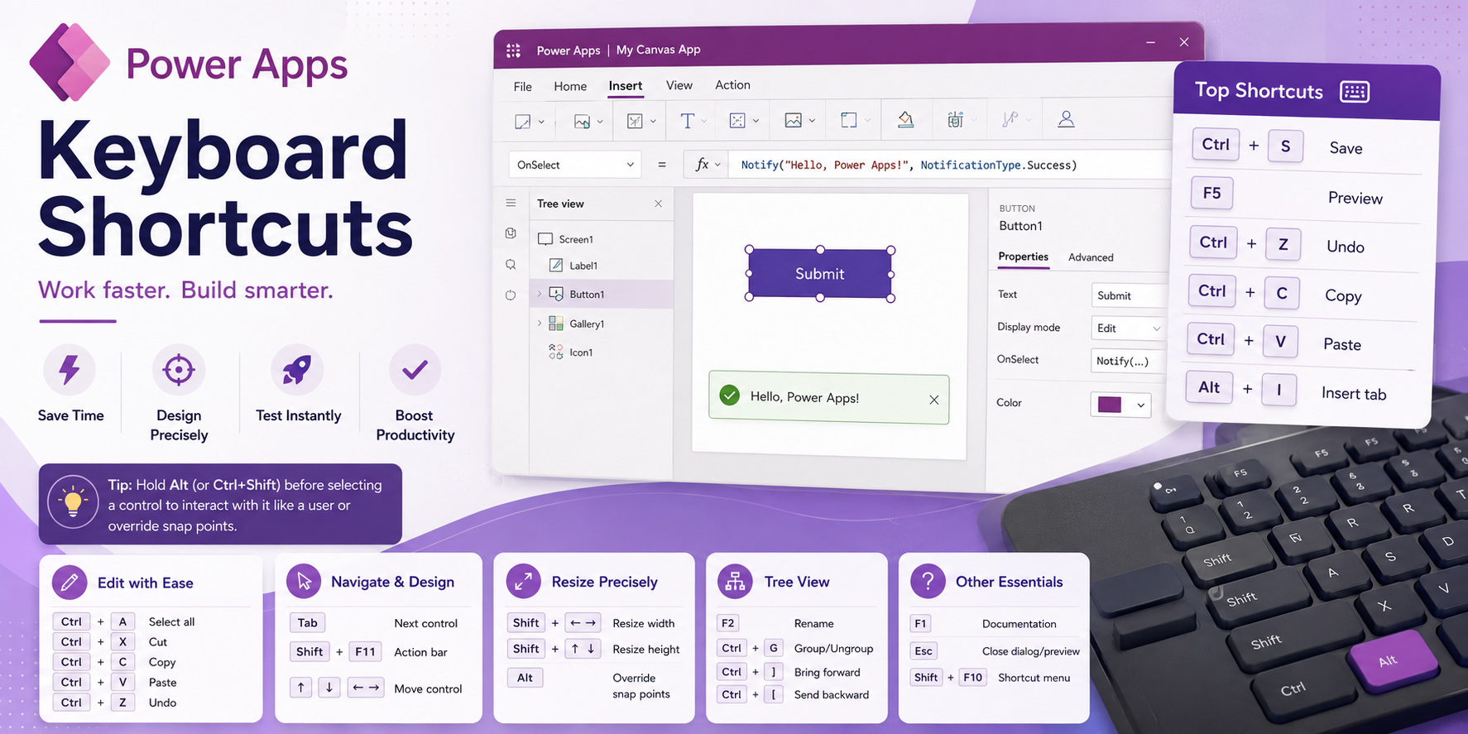Viewport: 1468px width, 734px height.
Task: Click the OnSelect Notify(...) property field
Action: 1129,361
